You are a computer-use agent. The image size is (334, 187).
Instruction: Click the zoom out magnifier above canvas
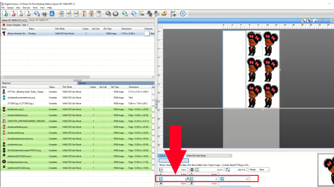(x=327, y=21)
